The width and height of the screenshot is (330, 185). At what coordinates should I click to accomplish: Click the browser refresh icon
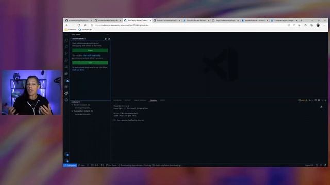tap(79, 25)
